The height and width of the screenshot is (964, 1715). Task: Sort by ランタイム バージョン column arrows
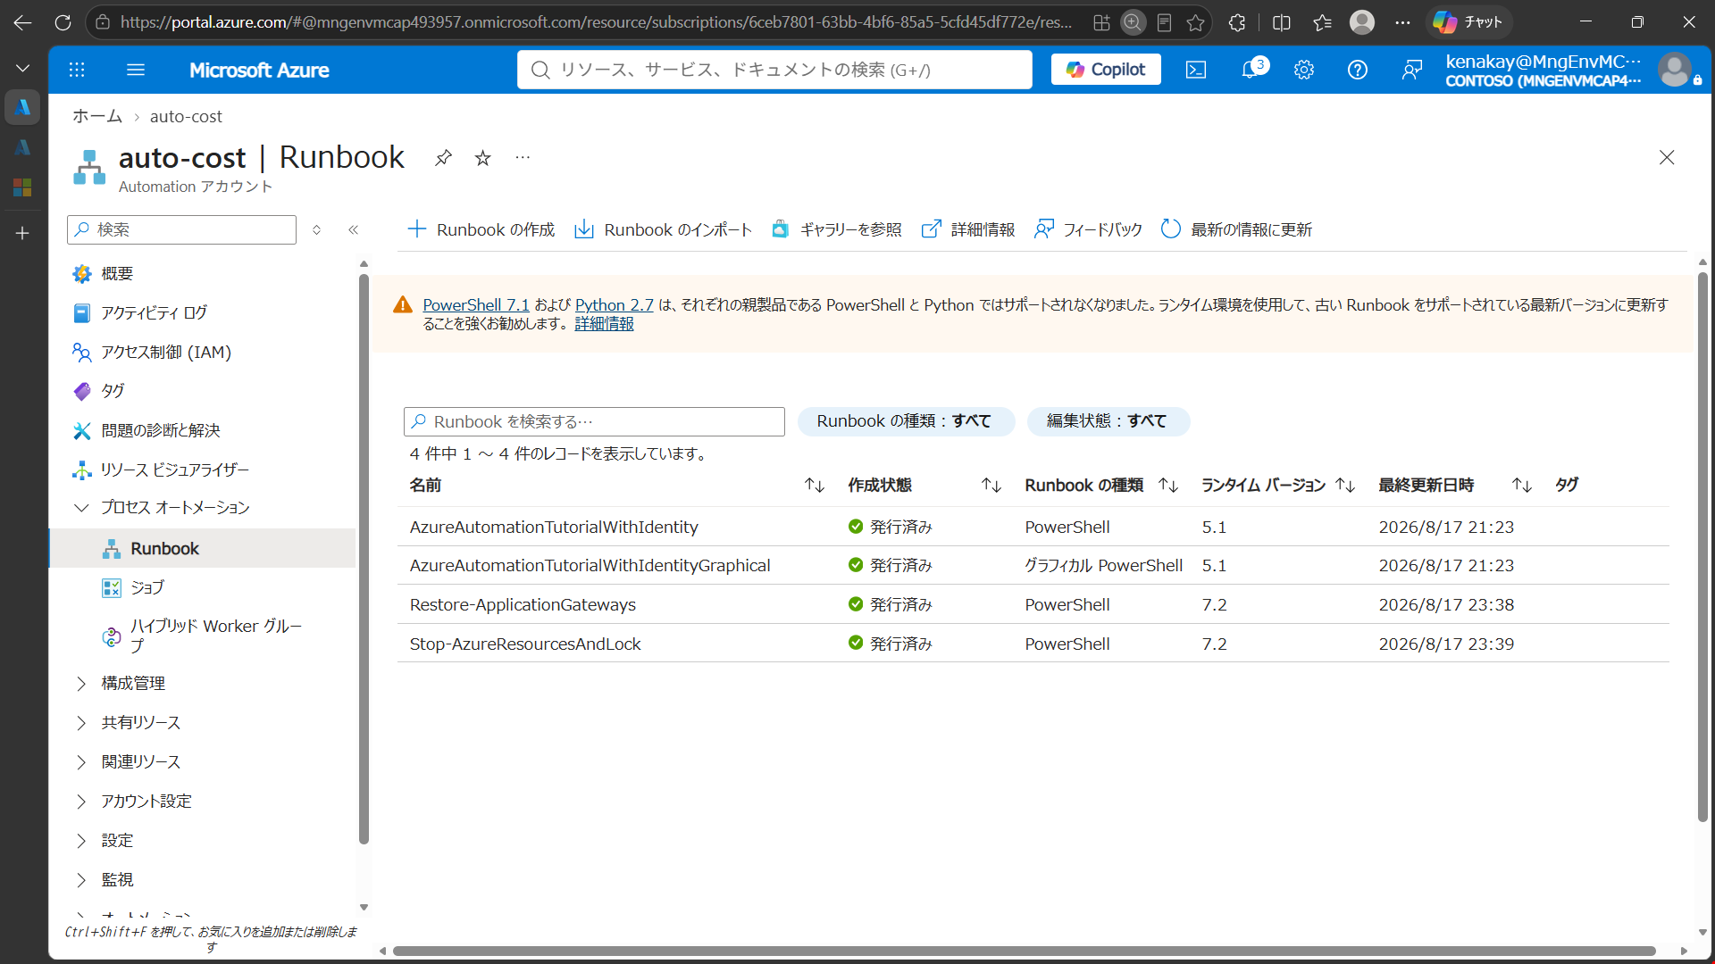click(1344, 486)
